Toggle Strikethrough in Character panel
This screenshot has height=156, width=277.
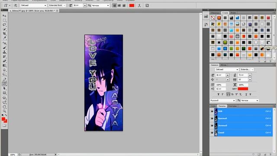[250, 94]
